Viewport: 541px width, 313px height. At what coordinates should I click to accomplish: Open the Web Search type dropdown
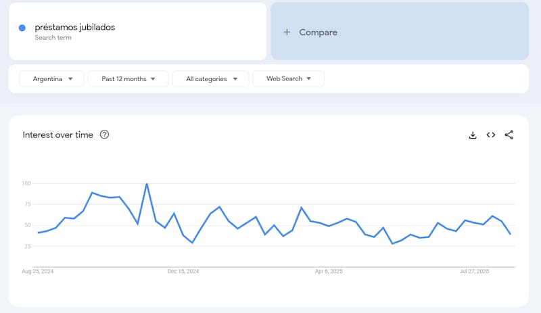point(288,79)
